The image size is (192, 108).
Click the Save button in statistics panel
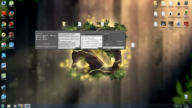pos(120,41)
